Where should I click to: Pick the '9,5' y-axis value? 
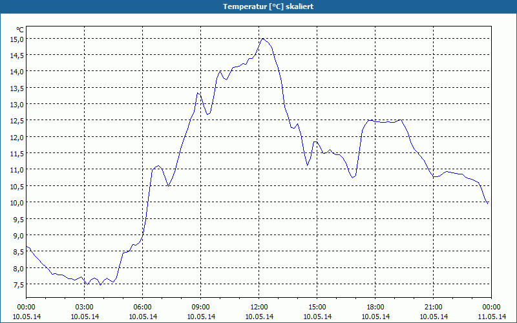point(19,219)
